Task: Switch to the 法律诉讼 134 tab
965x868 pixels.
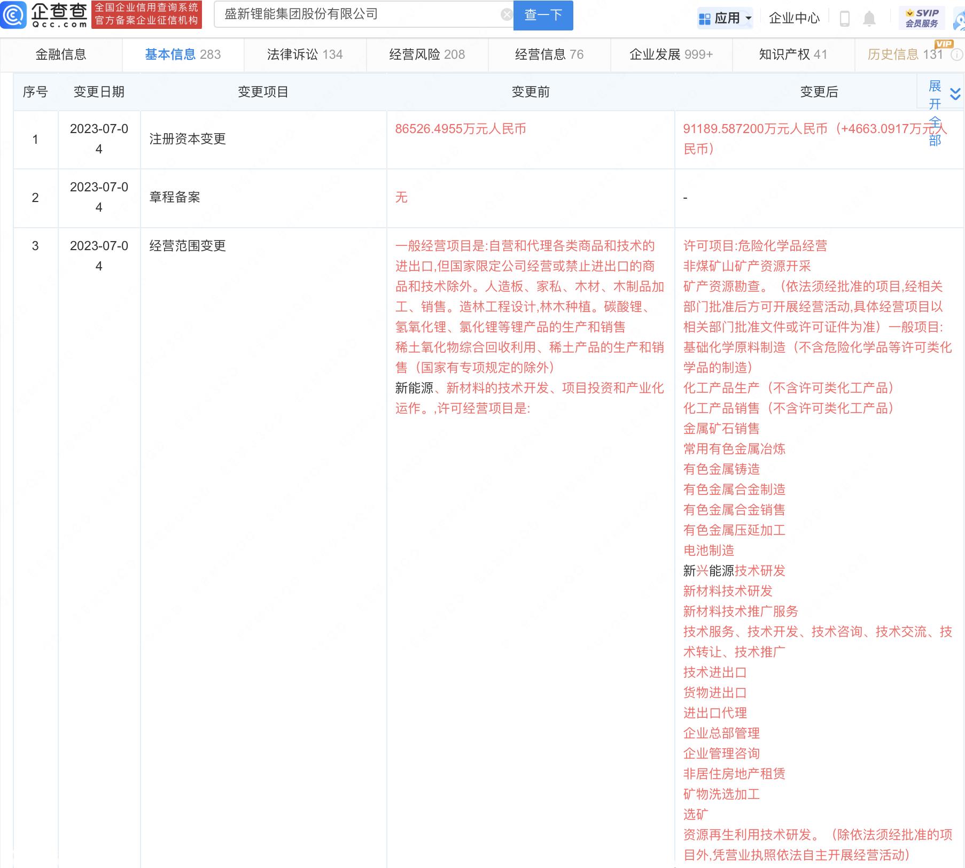Action: tap(305, 55)
